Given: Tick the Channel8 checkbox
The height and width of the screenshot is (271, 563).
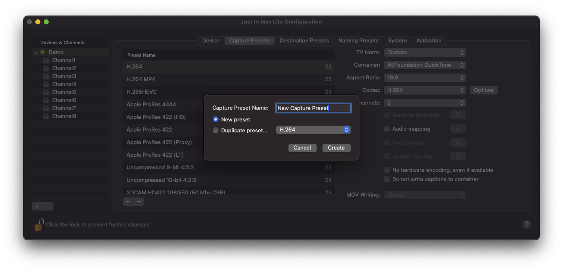Looking at the screenshot, I should tap(46, 116).
